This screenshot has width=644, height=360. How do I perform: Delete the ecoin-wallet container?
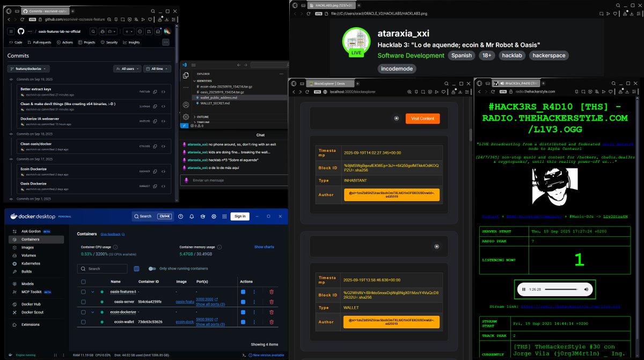272,322
